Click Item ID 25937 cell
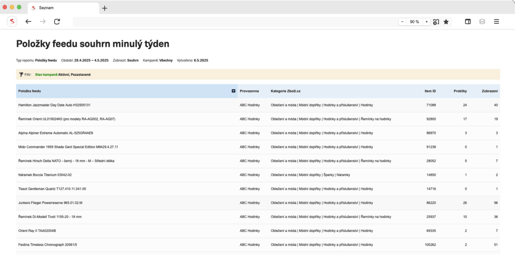This screenshot has height=255, width=515. pos(431,217)
